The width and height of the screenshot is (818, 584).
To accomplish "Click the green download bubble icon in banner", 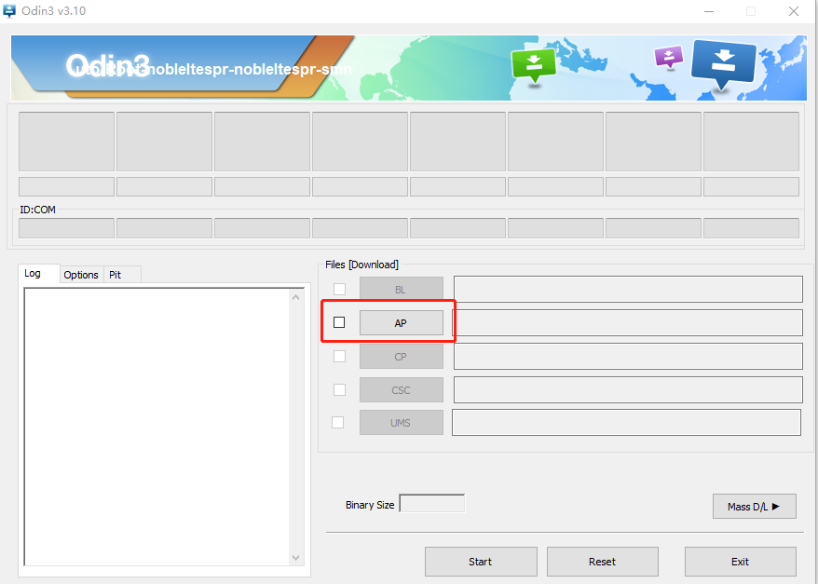I will (x=534, y=65).
